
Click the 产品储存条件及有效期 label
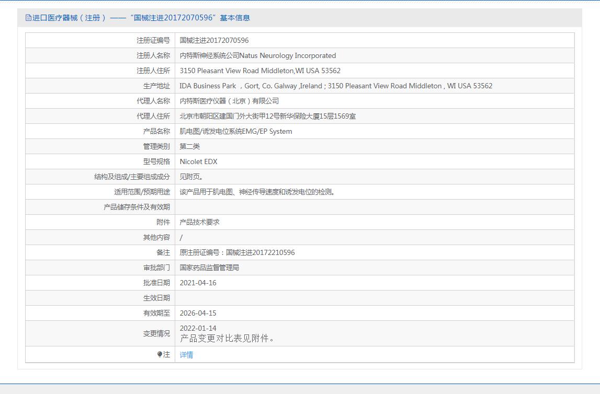pos(137,207)
